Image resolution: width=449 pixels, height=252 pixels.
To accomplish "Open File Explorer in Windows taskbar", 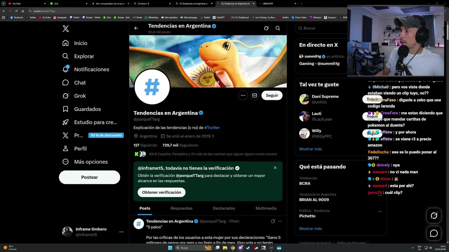I will coord(225,248).
